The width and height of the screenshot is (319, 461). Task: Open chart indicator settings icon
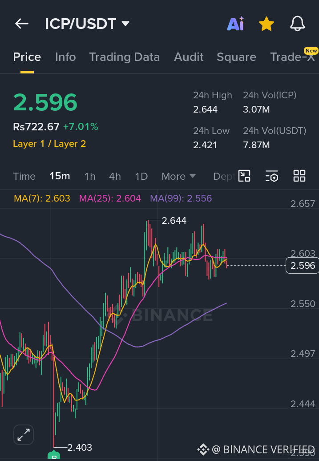click(x=272, y=176)
